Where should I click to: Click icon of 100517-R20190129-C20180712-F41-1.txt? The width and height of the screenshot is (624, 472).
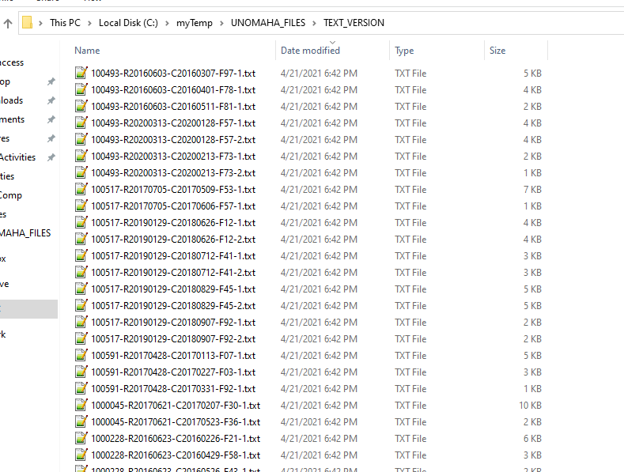point(81,255)
